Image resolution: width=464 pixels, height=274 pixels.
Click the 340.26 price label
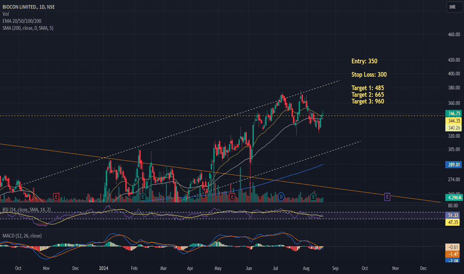tap(454, 128)
